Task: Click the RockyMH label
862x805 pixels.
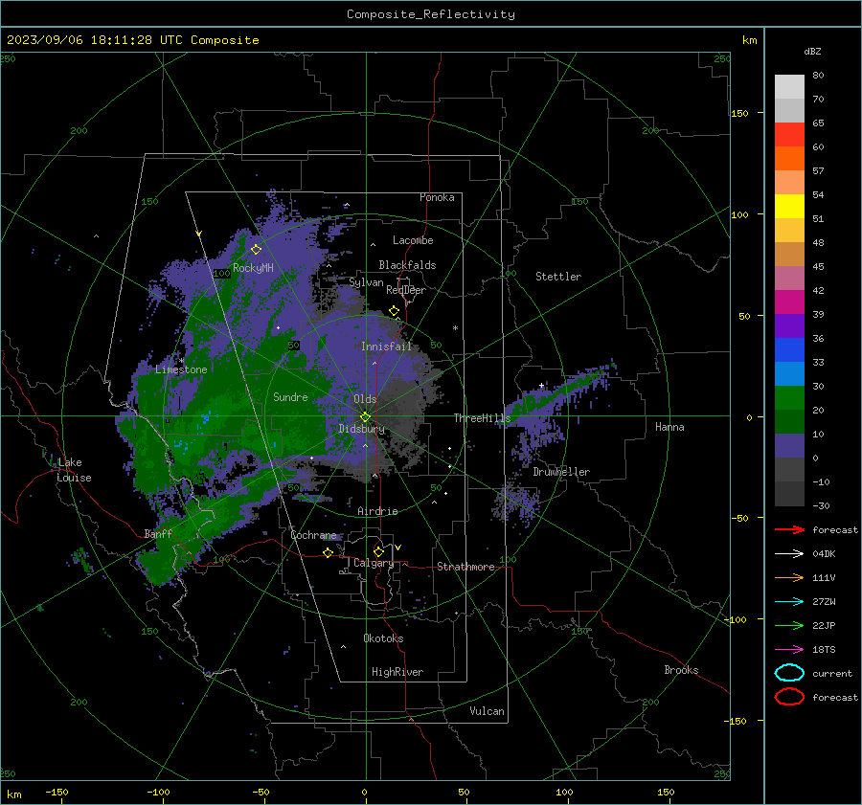Action: (x=253, y=268)
